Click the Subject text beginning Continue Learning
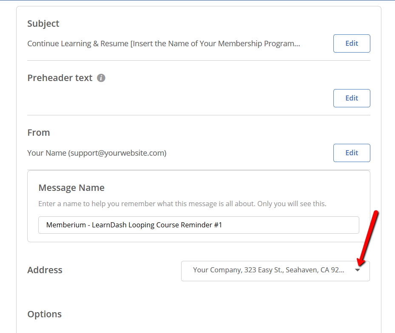This screenshot has width=395, height=333. pyautogui.click(x=164, y=44)
